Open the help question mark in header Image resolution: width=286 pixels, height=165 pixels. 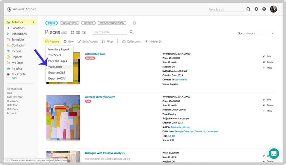coord(264,9)
